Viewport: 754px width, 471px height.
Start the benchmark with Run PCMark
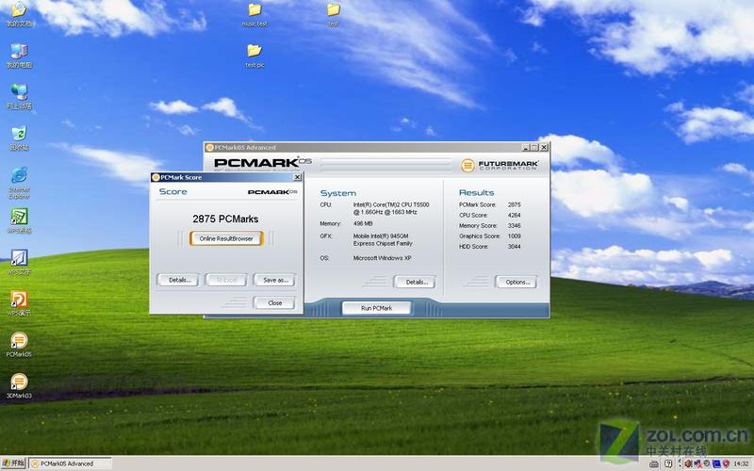(x=376, y=308)
